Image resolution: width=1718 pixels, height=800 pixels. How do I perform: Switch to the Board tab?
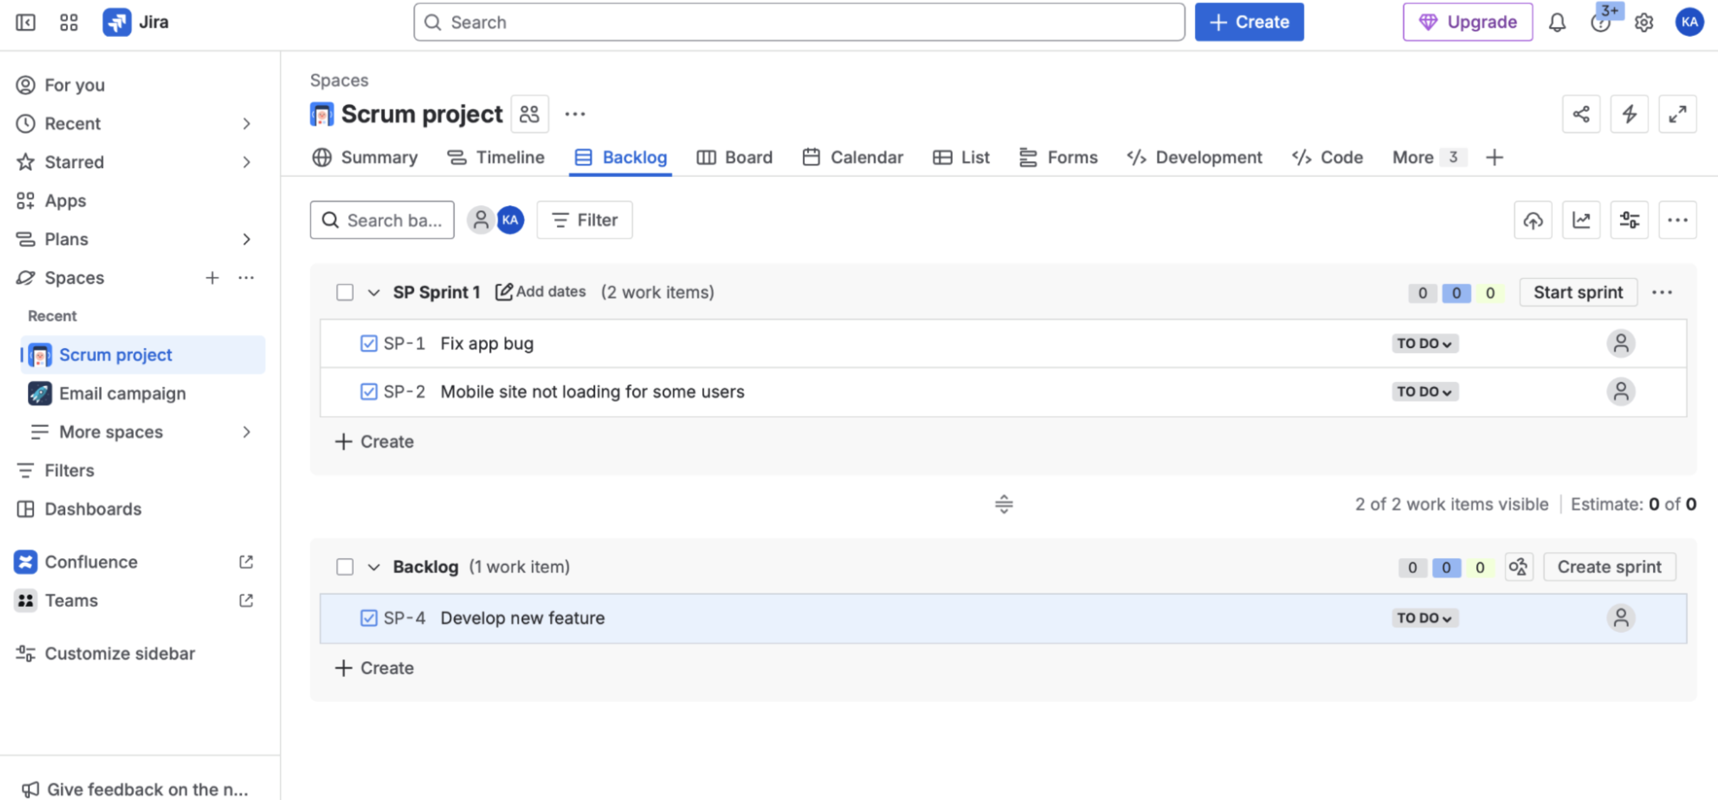(734, 158)
